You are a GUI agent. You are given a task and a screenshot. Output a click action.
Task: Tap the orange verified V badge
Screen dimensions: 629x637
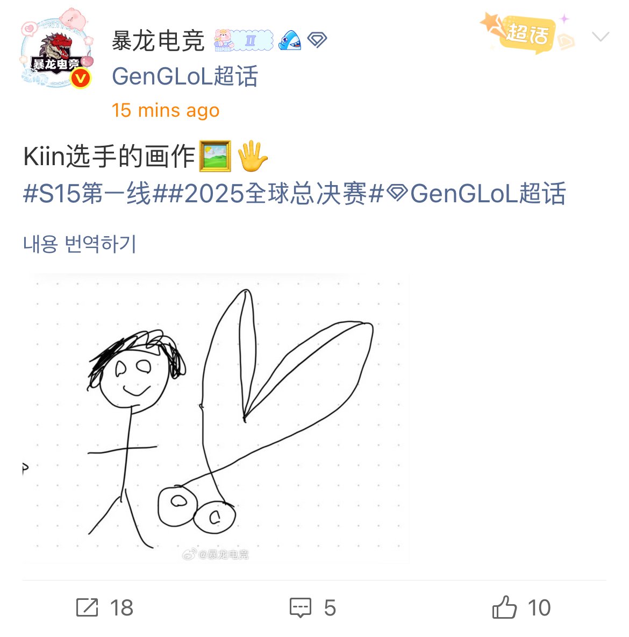pyautogui.click(x=81, y=78)
